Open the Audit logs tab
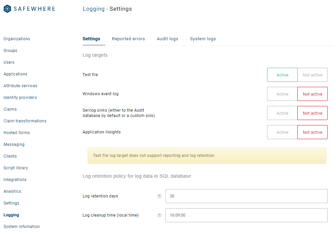Viewport: 333px width, 233px height. tap(168, 39)
